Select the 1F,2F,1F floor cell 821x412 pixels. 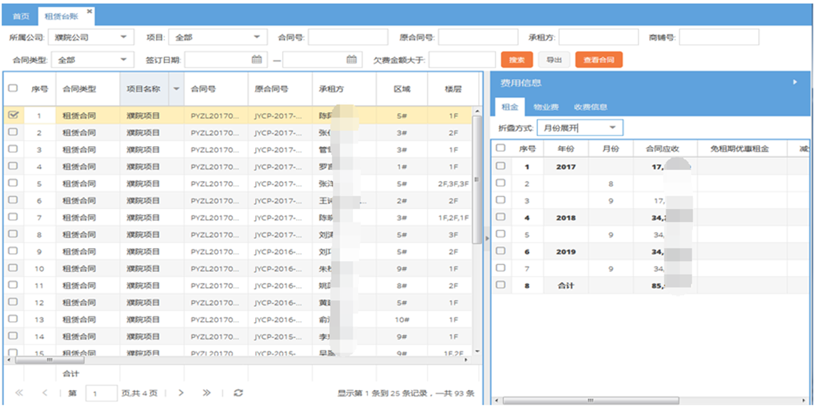click(x=453, y=217)
